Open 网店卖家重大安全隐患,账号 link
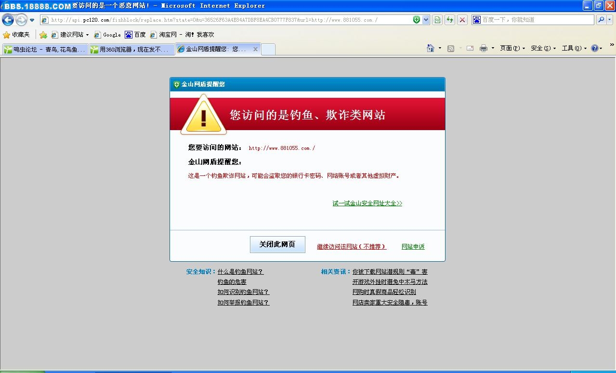 (390, 303)
